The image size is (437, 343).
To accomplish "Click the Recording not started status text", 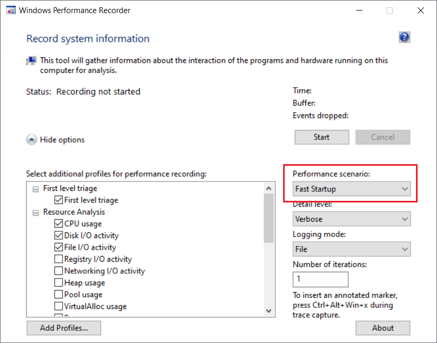I will 98,92.
